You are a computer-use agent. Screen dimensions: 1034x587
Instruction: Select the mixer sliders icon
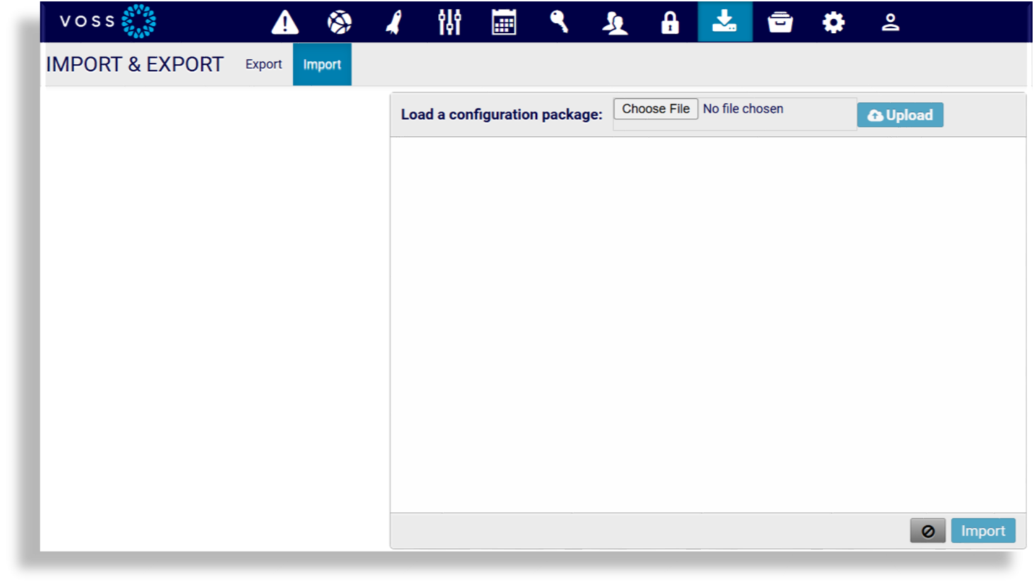coord(449,23)
